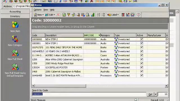
Task: Select the cell with code 16466408
Action: (x=38, y=75)
